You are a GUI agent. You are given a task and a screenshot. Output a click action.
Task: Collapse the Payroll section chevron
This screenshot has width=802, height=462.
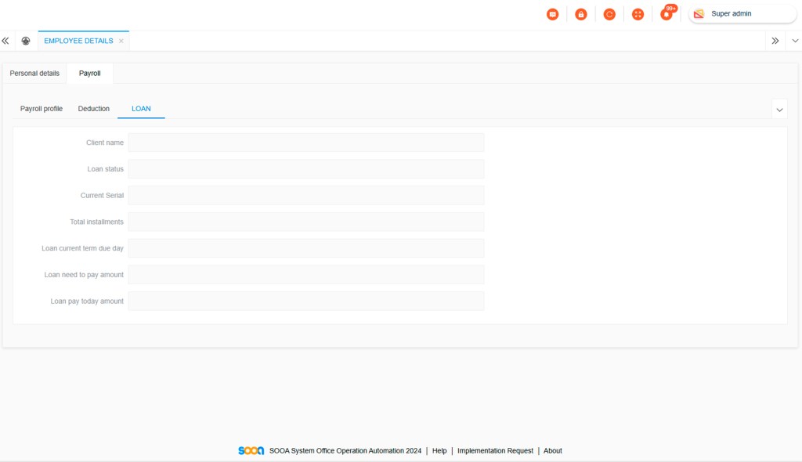coord(779,110)
